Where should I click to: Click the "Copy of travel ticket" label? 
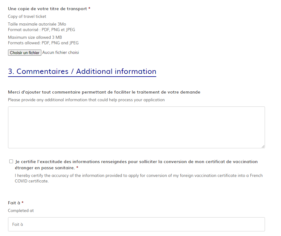coord(27,16)
